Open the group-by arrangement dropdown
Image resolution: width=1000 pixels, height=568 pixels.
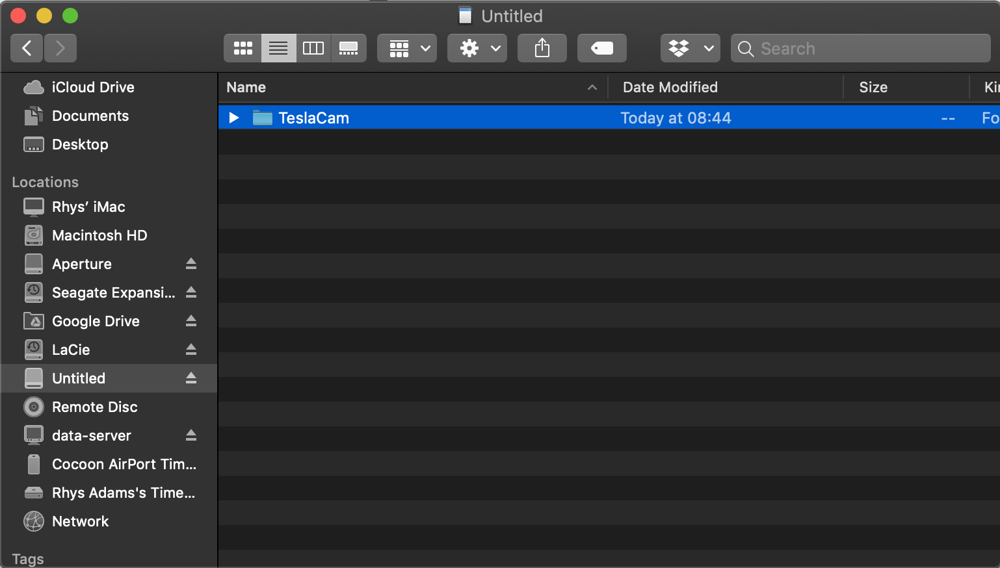pos(407,48)
